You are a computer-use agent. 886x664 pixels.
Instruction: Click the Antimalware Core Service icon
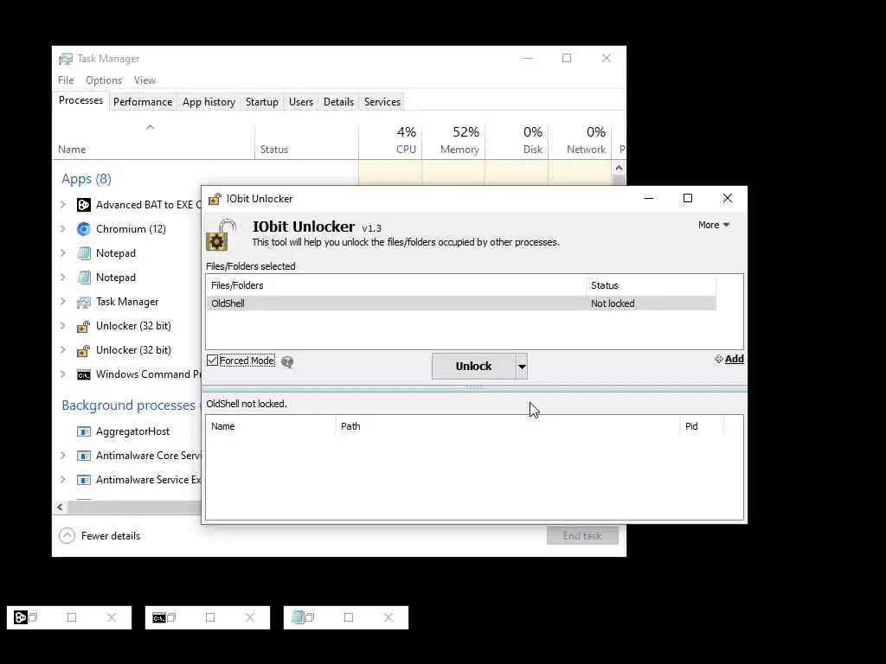[x=84, y=456]
